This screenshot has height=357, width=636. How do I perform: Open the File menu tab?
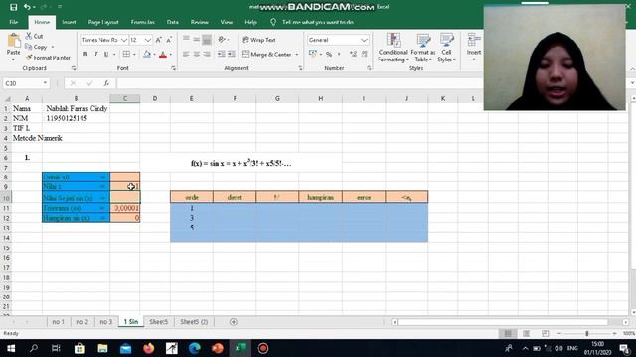coord(13,22)
